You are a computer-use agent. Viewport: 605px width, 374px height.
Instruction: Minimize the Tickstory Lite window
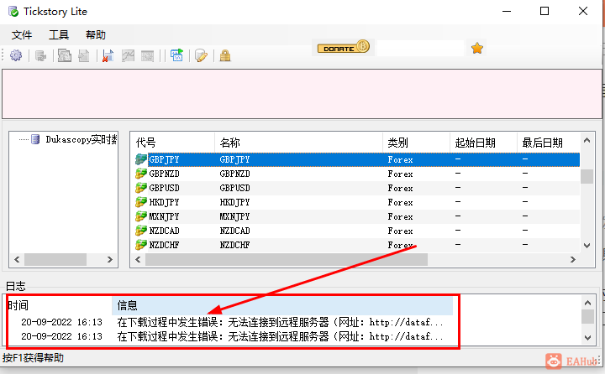pyautogui.click(x=507, y=11)
